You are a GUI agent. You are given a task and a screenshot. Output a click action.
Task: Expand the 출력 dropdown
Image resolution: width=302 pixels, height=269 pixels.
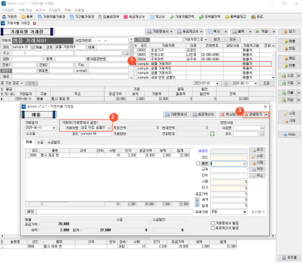[250, 32]
